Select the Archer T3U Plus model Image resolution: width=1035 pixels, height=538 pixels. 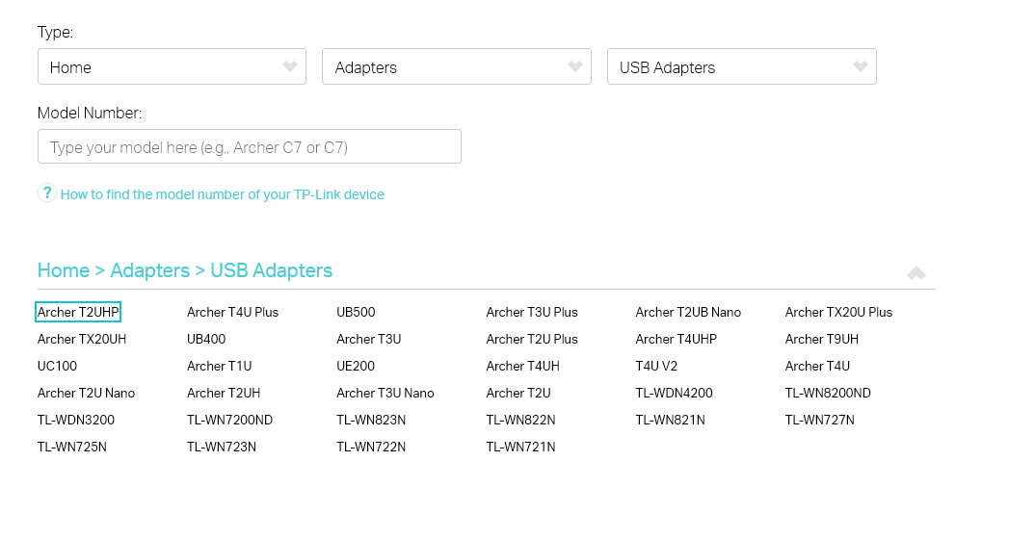coord(532,312)
